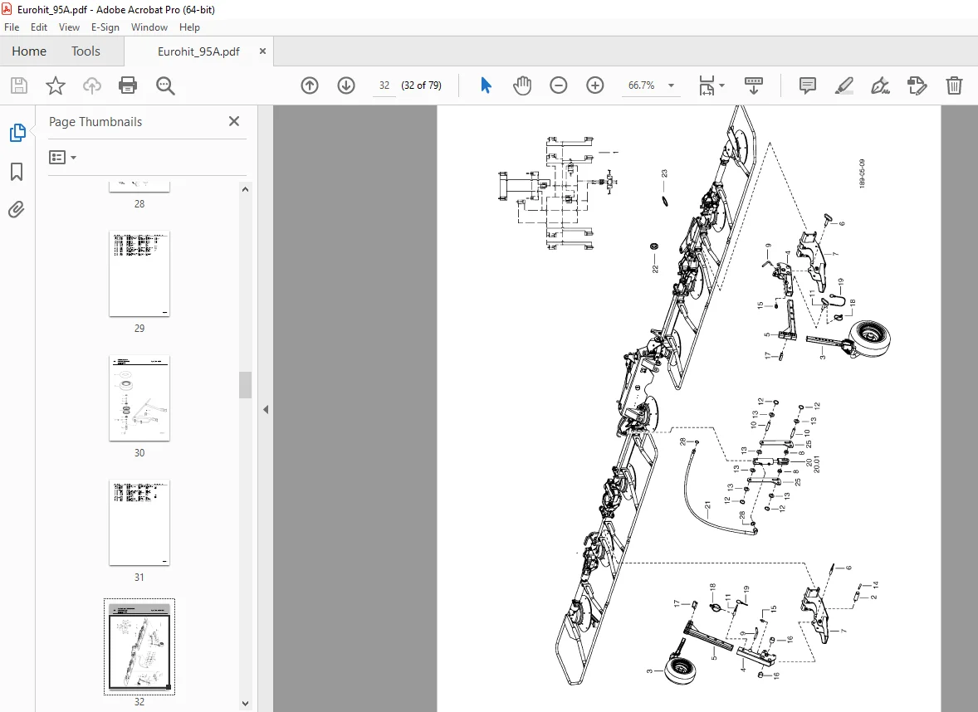This screenshot has width=978, height=712.
Task: Collapse the navigation pane arrow
Action: click(266, 410)
